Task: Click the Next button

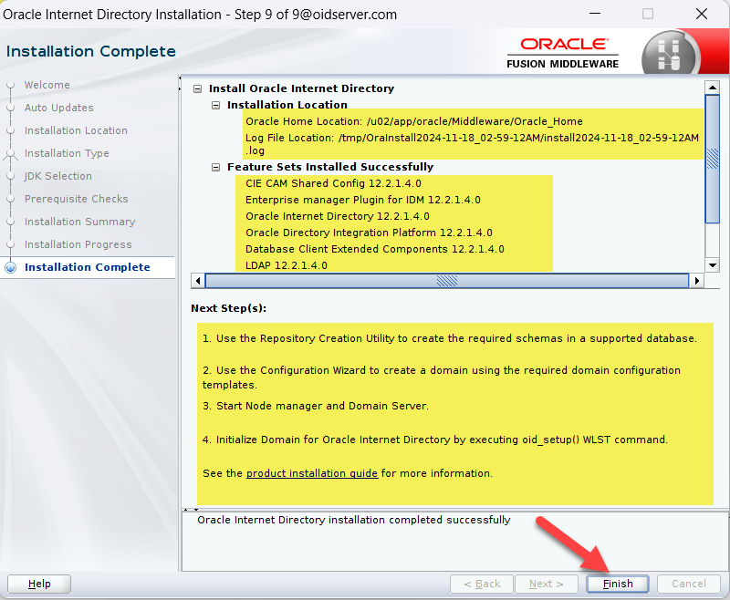Action: pyautogui.click(x=546, y=584)
